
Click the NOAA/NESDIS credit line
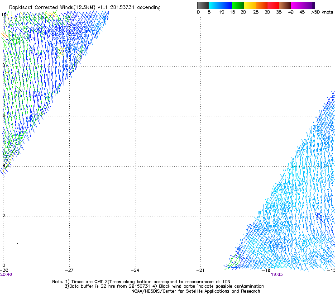click(196, 291)
